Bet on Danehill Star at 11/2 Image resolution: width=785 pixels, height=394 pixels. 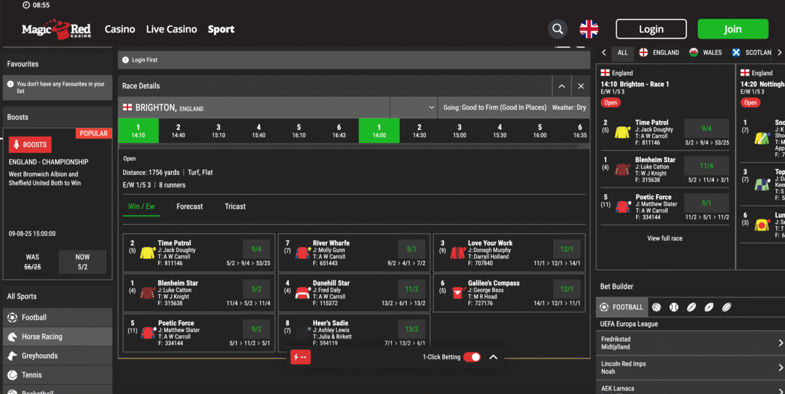tap(411, 289)
